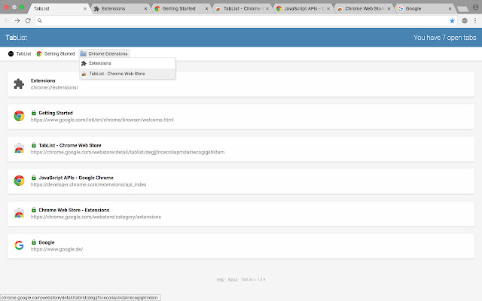Screen dimensions: 482x301
Task: Click the address bar input field
Action: (246, 20)
